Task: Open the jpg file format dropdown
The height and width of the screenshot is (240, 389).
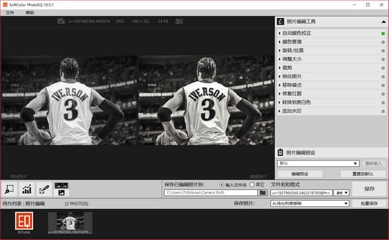Action: 342,193
